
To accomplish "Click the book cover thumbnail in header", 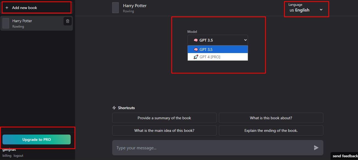I will pos(115,8).
